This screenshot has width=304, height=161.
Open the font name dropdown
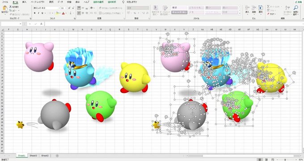coord(59,8)
